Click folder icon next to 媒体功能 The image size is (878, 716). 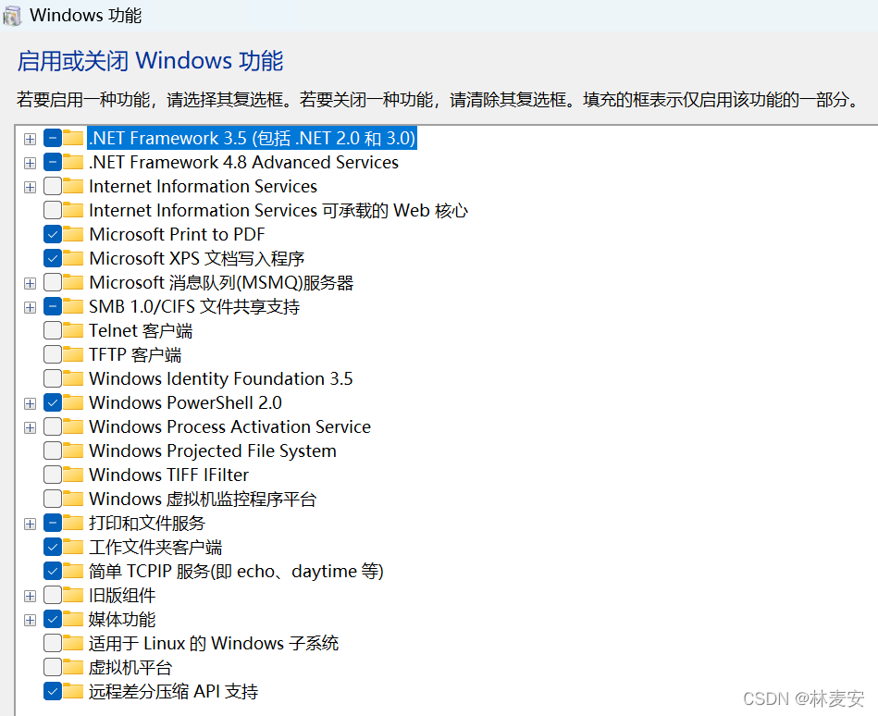point(73,620)
